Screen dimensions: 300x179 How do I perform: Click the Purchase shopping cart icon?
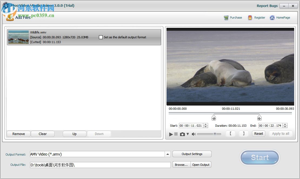point(226,18)
